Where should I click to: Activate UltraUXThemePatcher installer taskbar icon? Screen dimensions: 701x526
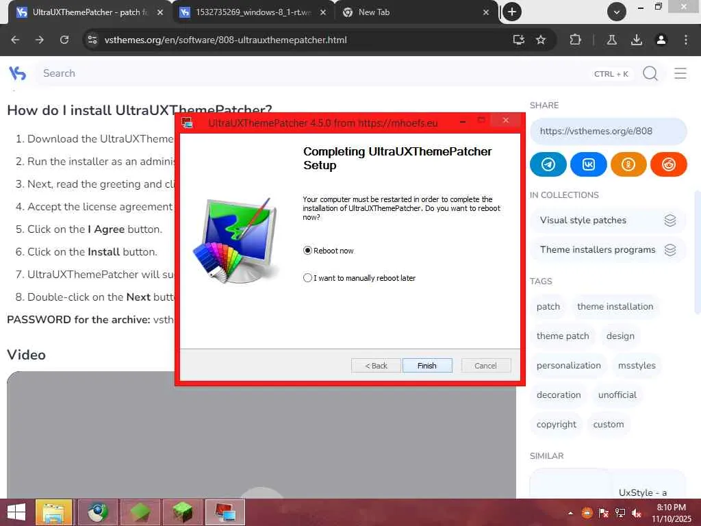point(225,512)
